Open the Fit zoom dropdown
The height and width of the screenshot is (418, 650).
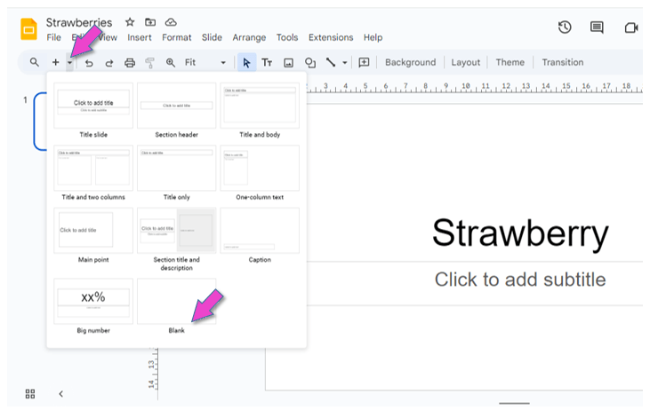[205, 63]
